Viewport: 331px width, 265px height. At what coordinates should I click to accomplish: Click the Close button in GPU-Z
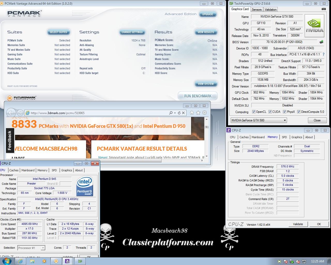pos(317,120)
